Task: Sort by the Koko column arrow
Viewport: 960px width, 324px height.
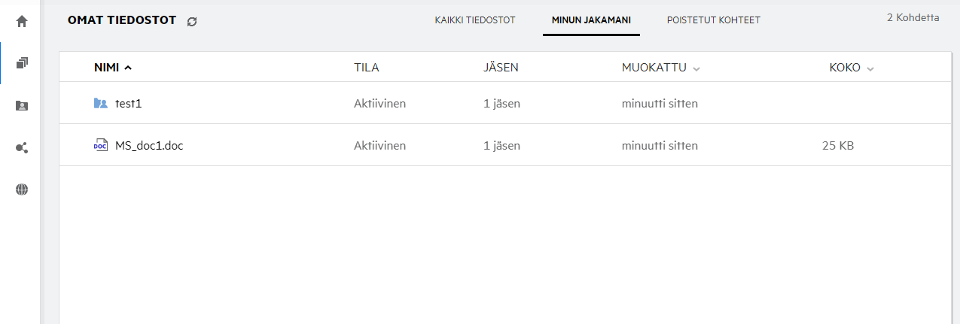Action: click(870, 68)
